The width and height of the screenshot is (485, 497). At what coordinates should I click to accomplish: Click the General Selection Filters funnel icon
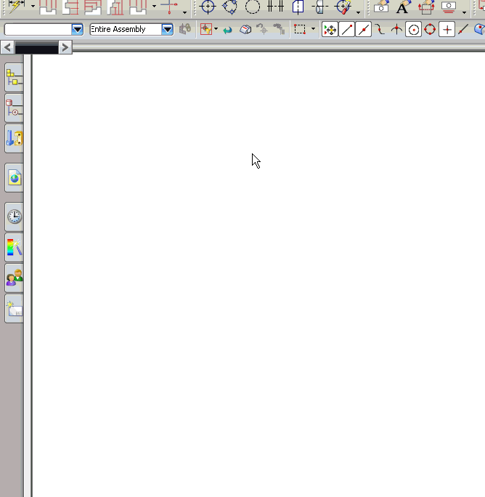(x=206, y=30)
